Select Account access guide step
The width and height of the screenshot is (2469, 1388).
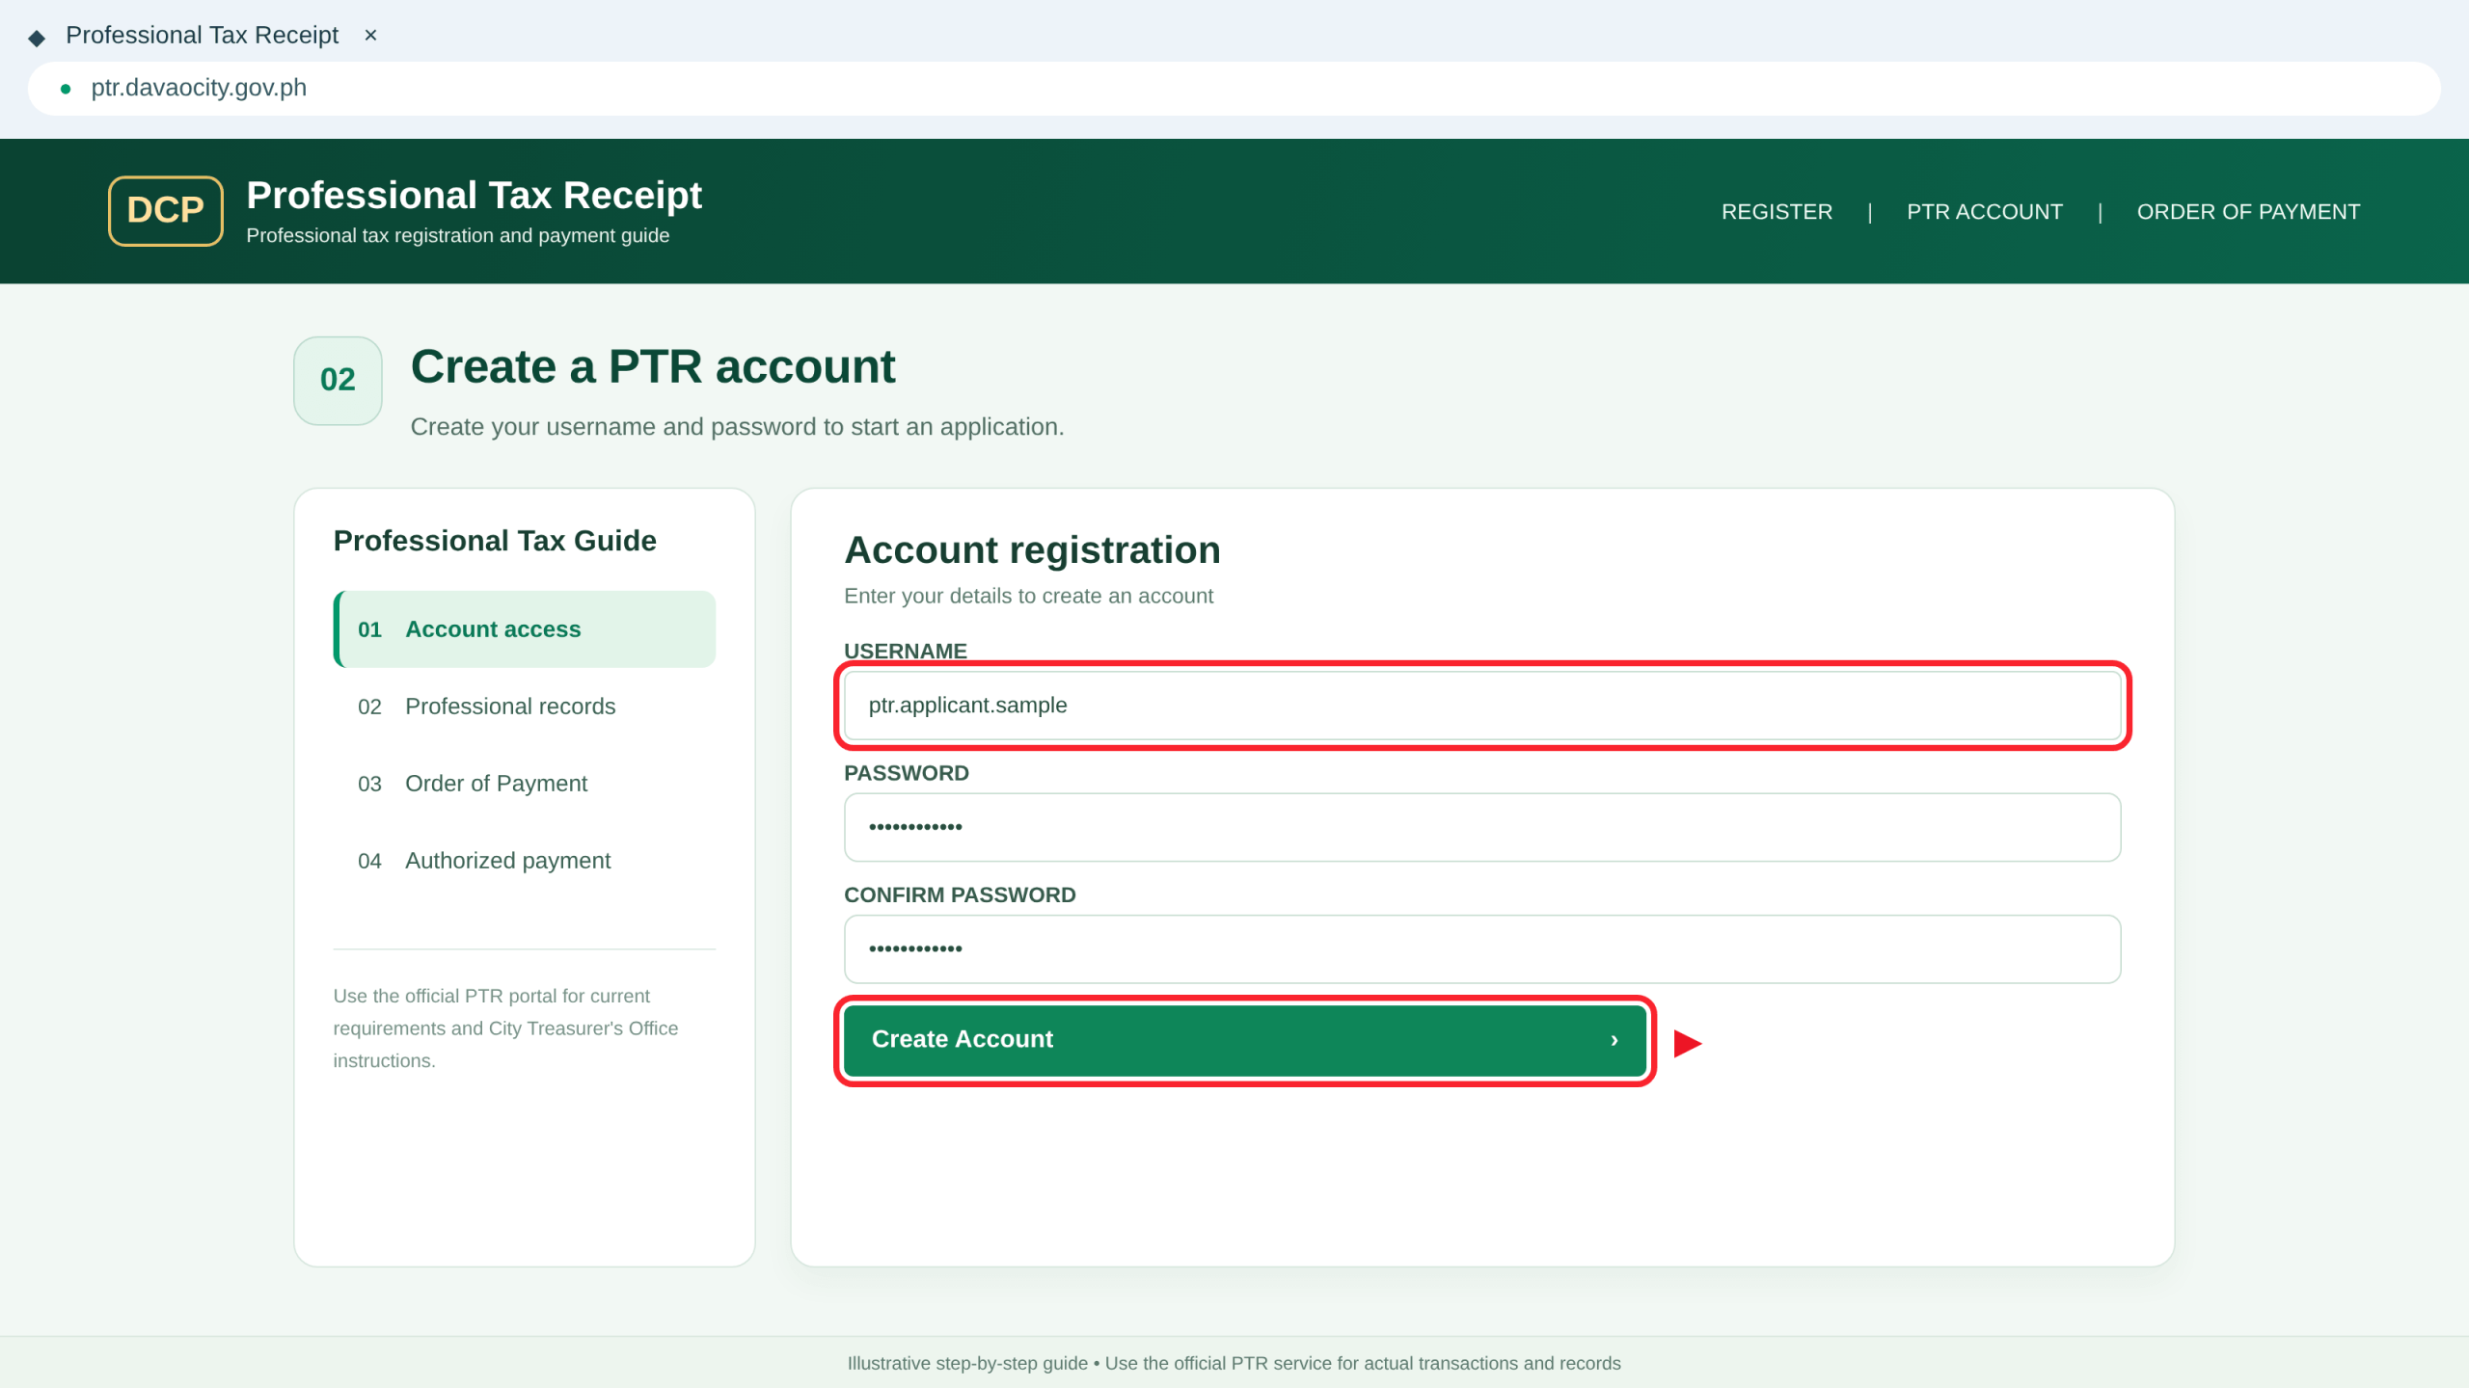525,629
